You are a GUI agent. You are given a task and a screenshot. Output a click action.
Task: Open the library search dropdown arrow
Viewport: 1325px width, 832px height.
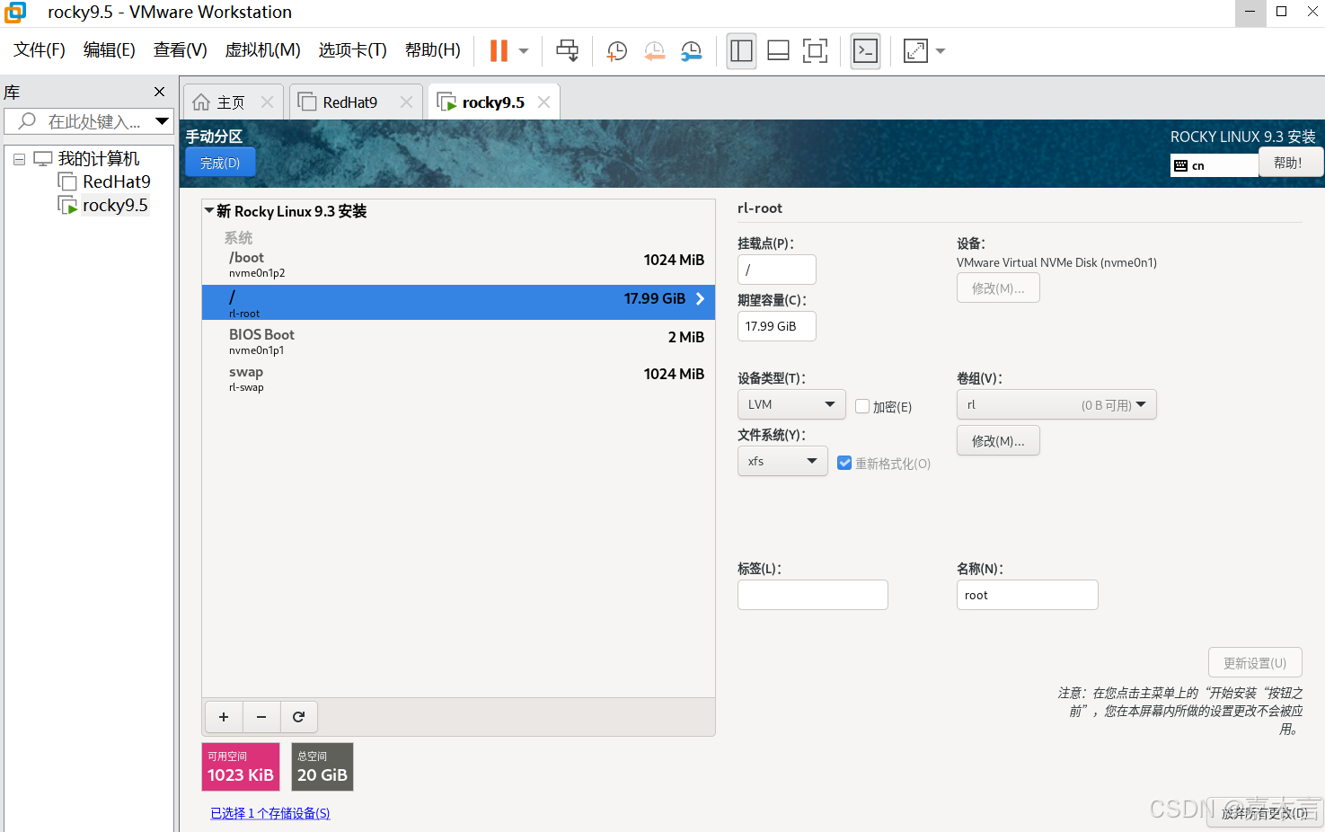pyautogui.click(x=162, y=121)
